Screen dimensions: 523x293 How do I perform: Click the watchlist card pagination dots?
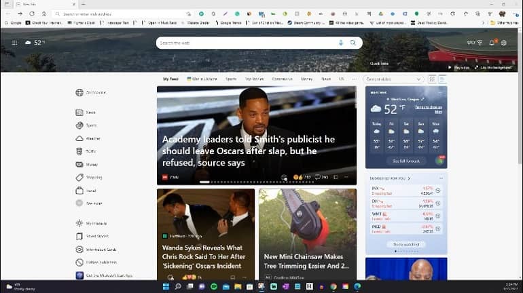pyautogui.click(x=406, y=252)
